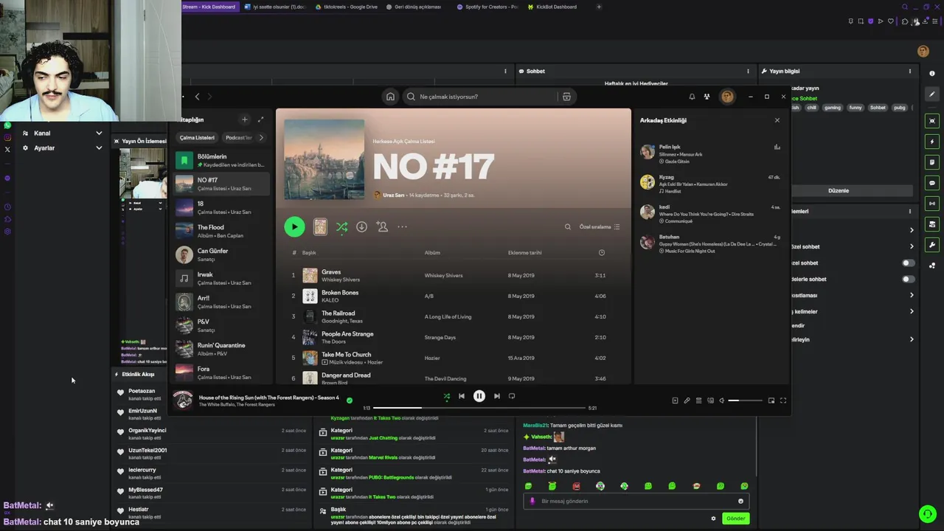944x531 pixels.
Task: Toggle shuffle in the playlist action row
Action: pos(341,227)
